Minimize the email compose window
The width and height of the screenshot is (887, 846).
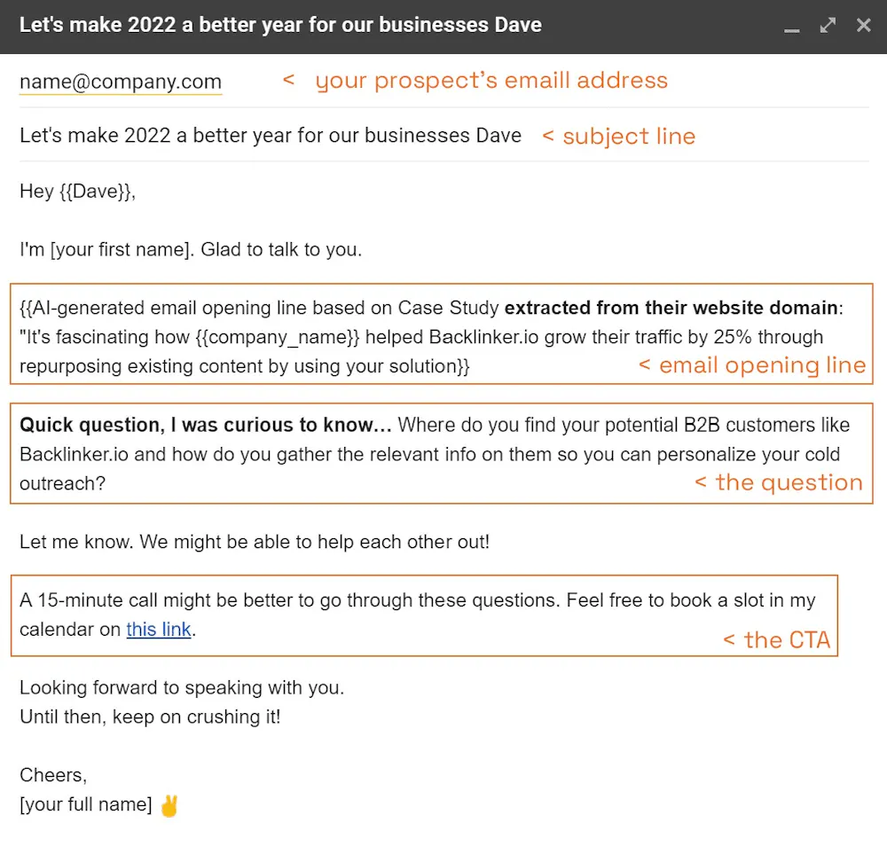pyautogui.click(x=792, y=27)
